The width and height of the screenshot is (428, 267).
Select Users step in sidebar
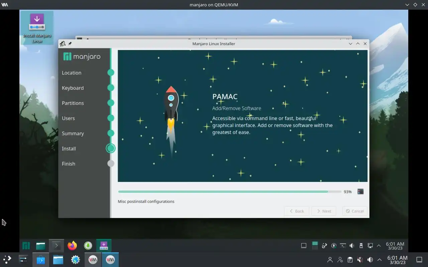tap(68, 118)
